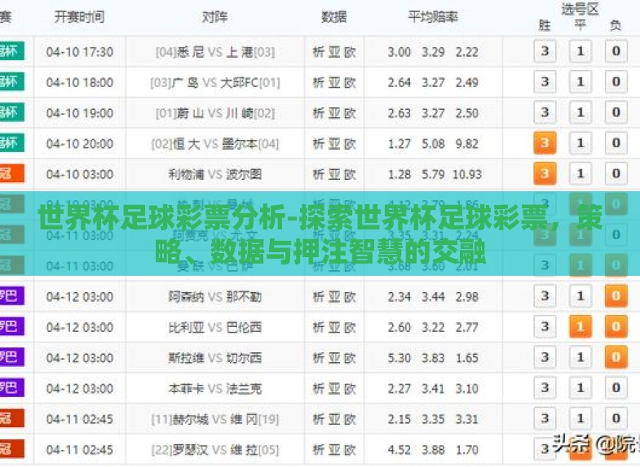
Task: Open 亚 odds for 悉尼 VS 上港
Action: tap(334, 52)
